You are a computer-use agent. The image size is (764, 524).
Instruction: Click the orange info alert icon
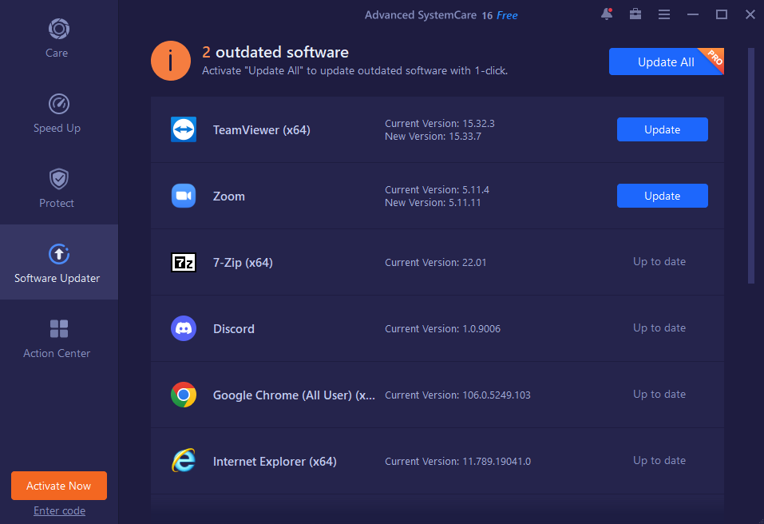click(171, 61)
